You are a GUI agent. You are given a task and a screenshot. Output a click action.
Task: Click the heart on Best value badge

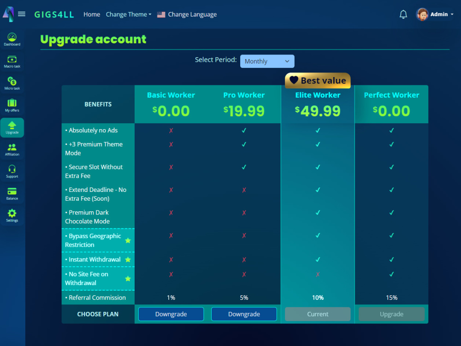pyautogui.click(x=294, y=80)
